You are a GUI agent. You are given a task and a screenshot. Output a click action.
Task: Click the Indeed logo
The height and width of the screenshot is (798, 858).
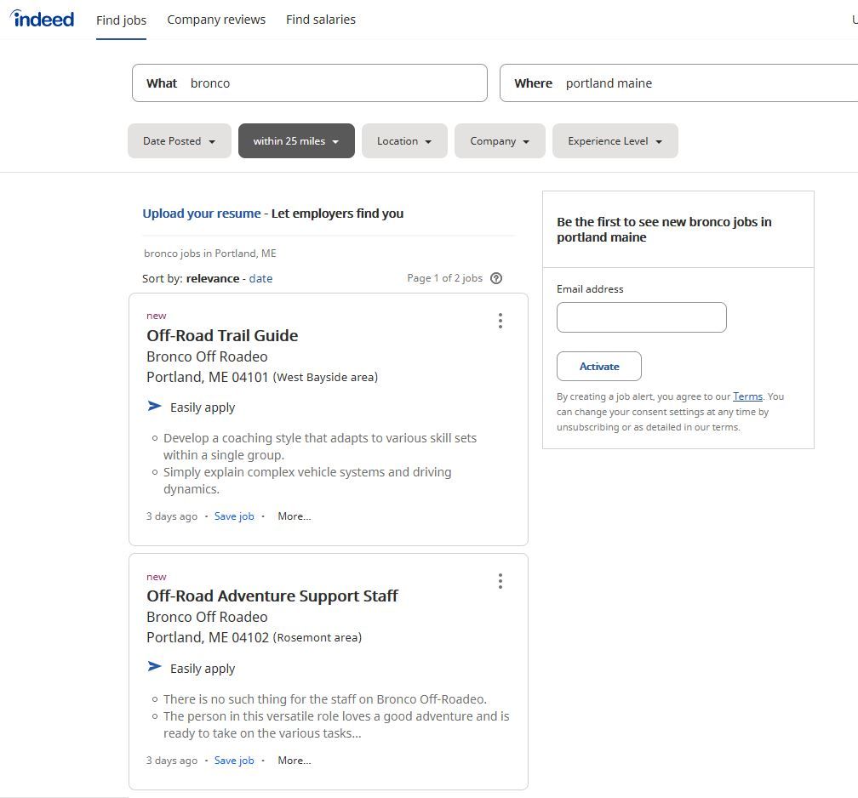(x=43, y=20)
